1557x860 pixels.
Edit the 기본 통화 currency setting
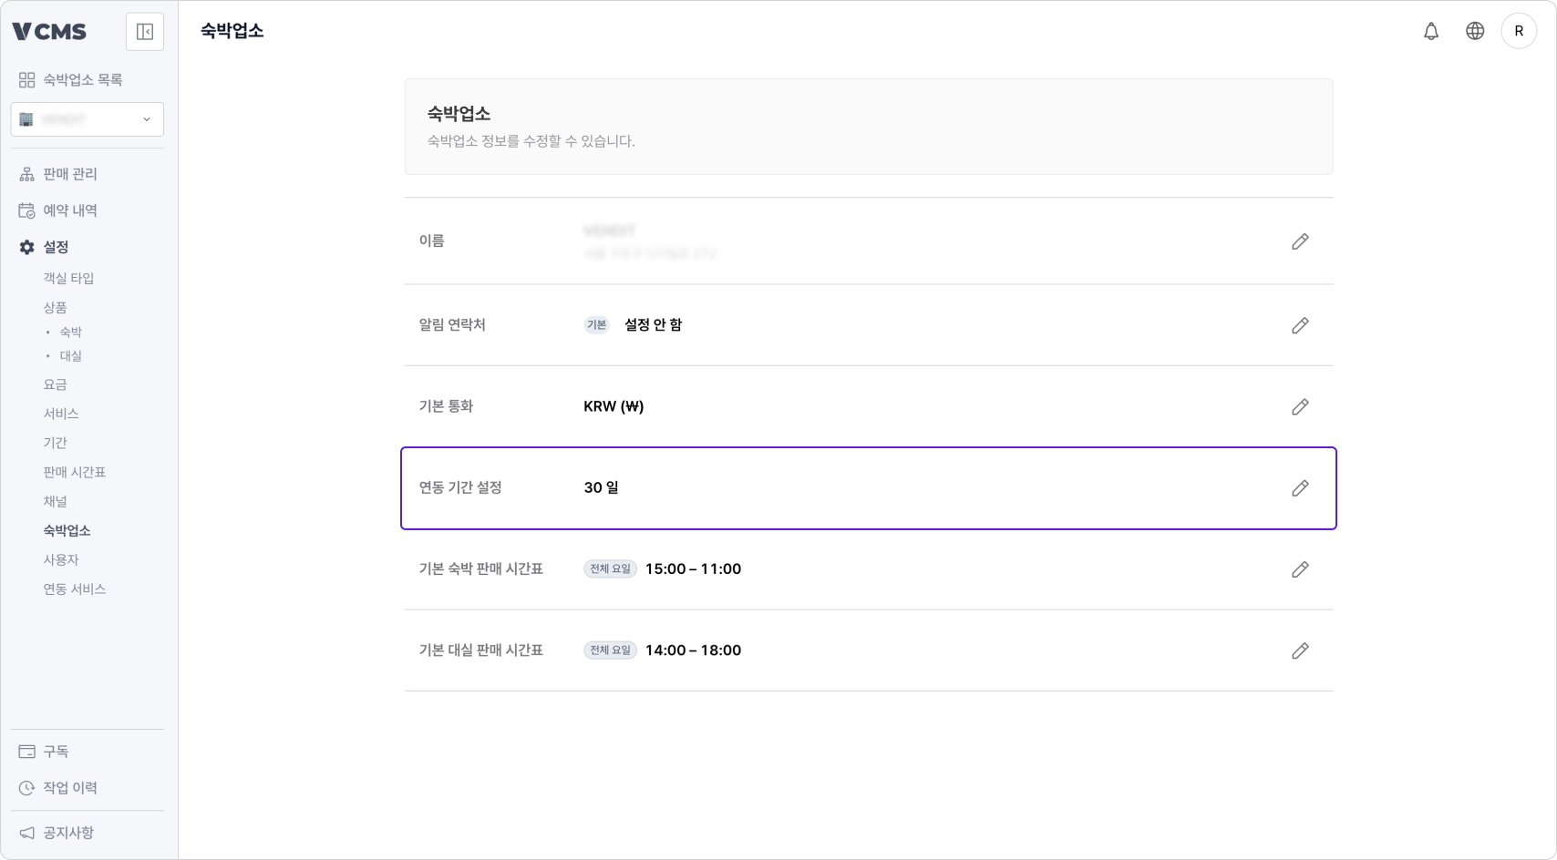[x=1300, y=407]
